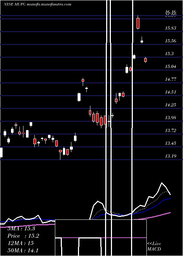The image size is (183, 256).
Task: Click the 13.45 price axis label
Action: coord(171,143)
